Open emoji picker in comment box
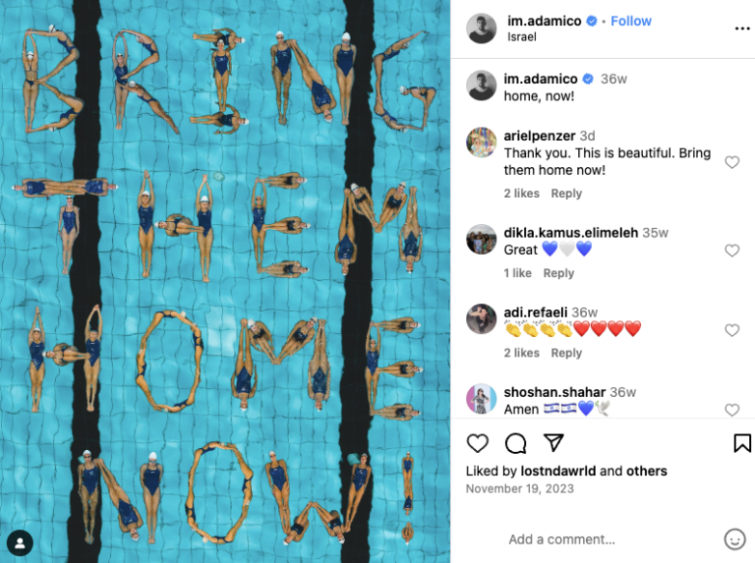This screenshot has width=755, height=563. tap(734, 539)
